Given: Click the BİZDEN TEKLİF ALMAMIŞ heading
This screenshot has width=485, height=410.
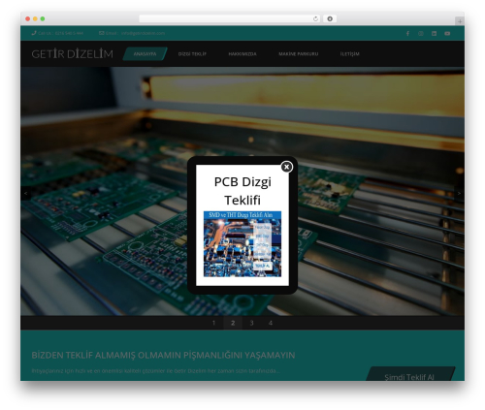Looking at the screenshot, I should pos(163,356).
